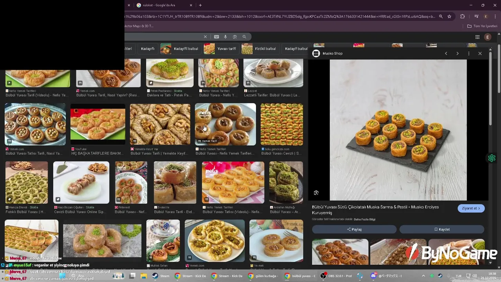Show hidden system tray icons

coord(423,276)
